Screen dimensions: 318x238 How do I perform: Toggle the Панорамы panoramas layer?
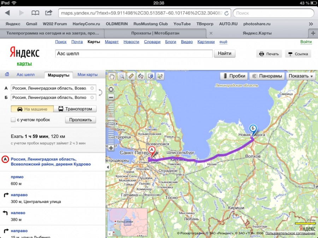(x=267, y=76)
